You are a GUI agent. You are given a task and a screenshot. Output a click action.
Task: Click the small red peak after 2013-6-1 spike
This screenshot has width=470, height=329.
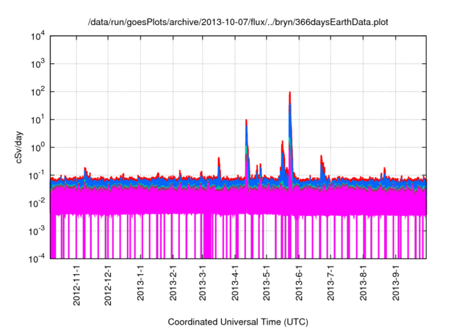coord(322,156)
